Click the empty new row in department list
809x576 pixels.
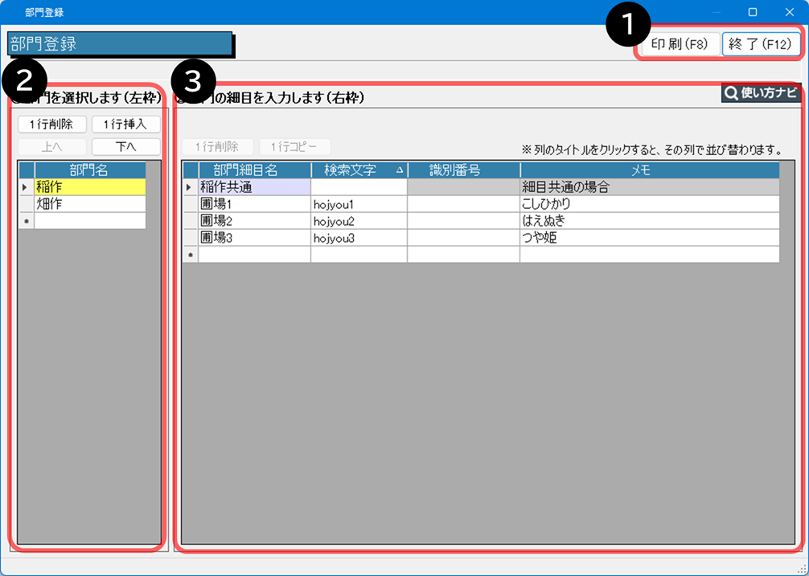(89, 221)
